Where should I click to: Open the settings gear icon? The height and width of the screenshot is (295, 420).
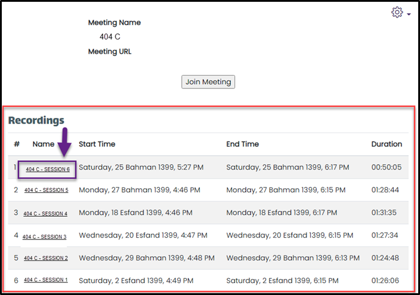click(x=397, y=13)
